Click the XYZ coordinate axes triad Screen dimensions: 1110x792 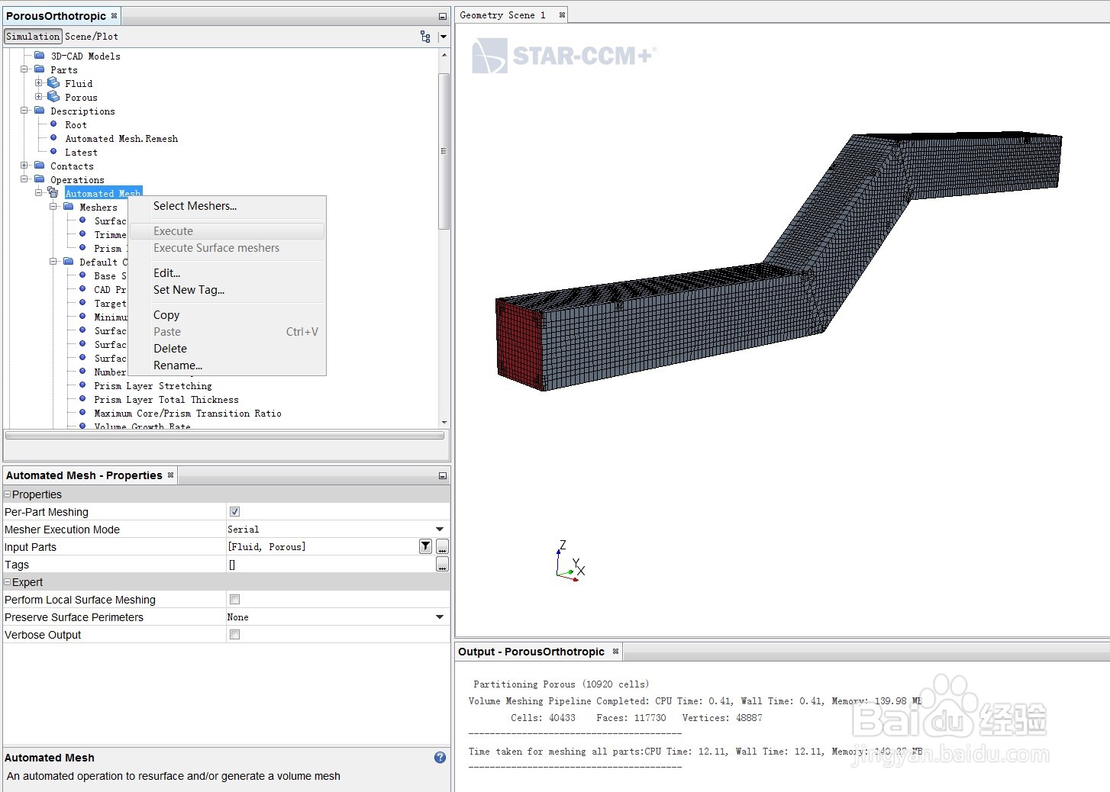[570, 562]
